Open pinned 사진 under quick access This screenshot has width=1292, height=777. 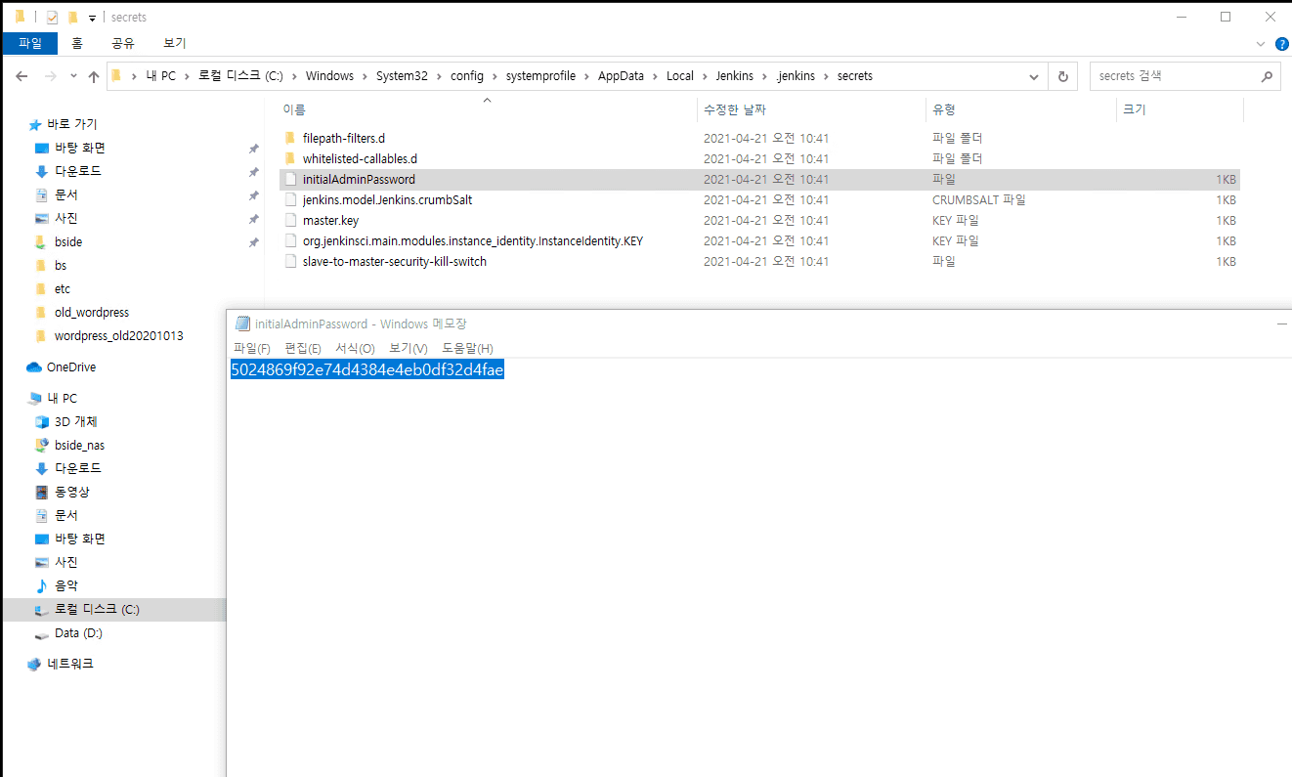point(65,219)
